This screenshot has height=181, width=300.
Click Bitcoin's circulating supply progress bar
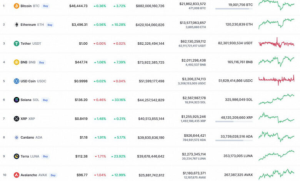point(234,9)
